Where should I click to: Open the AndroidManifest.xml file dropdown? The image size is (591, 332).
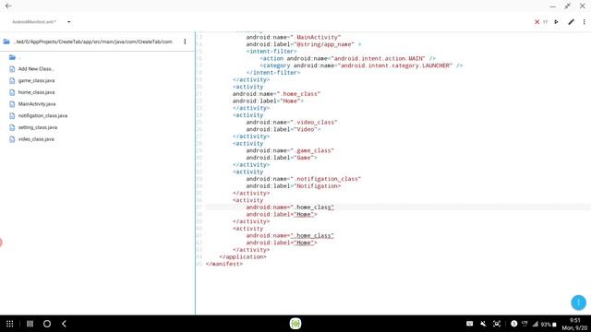[x=68, y=22]
